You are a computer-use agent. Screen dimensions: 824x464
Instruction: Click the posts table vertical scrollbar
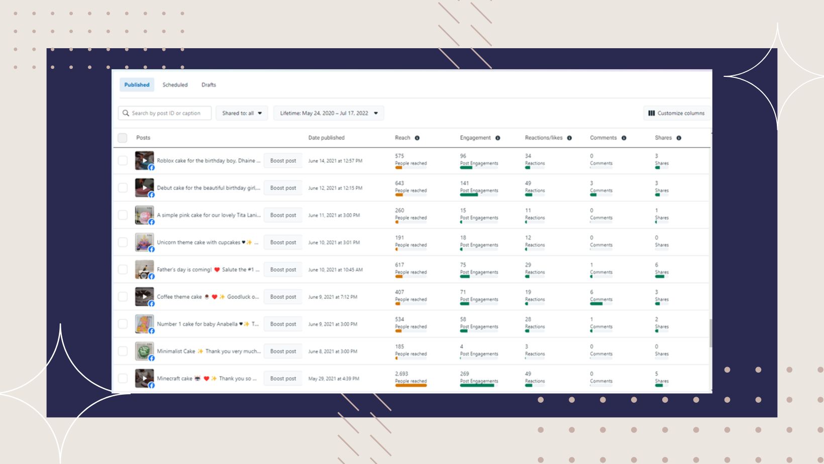click(710, 333)
